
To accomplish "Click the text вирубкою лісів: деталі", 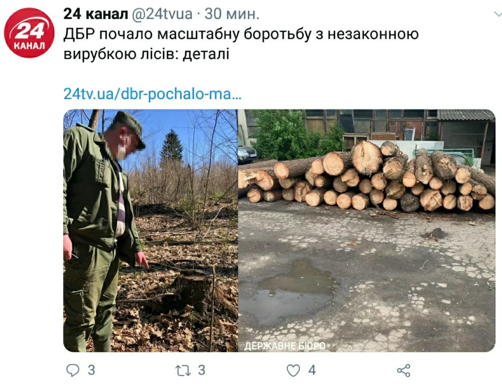I will (146, 54).
